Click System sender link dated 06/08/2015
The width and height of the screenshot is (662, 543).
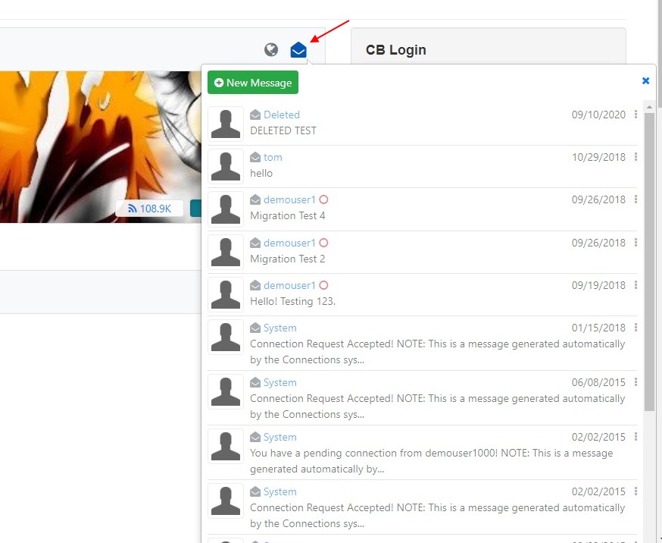[280, 382]
